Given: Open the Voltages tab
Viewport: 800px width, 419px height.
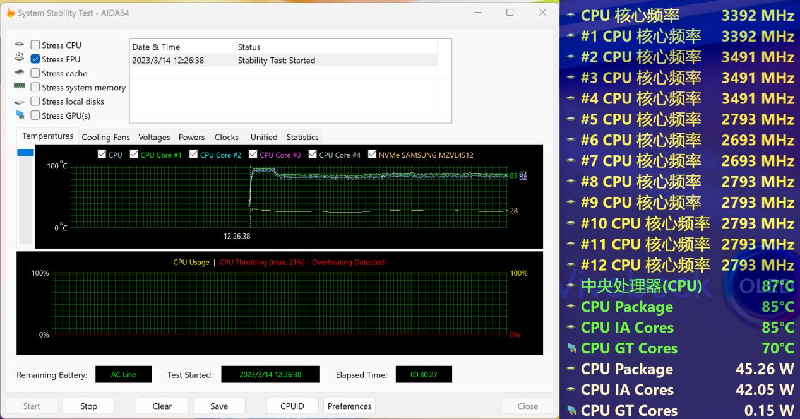Looking at the screenshot, I should [154, 137].
